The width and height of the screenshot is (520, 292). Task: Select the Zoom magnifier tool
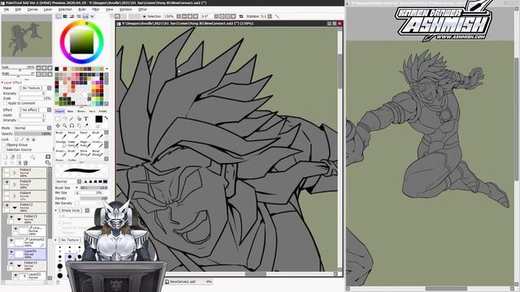click(x=65, y=126)
